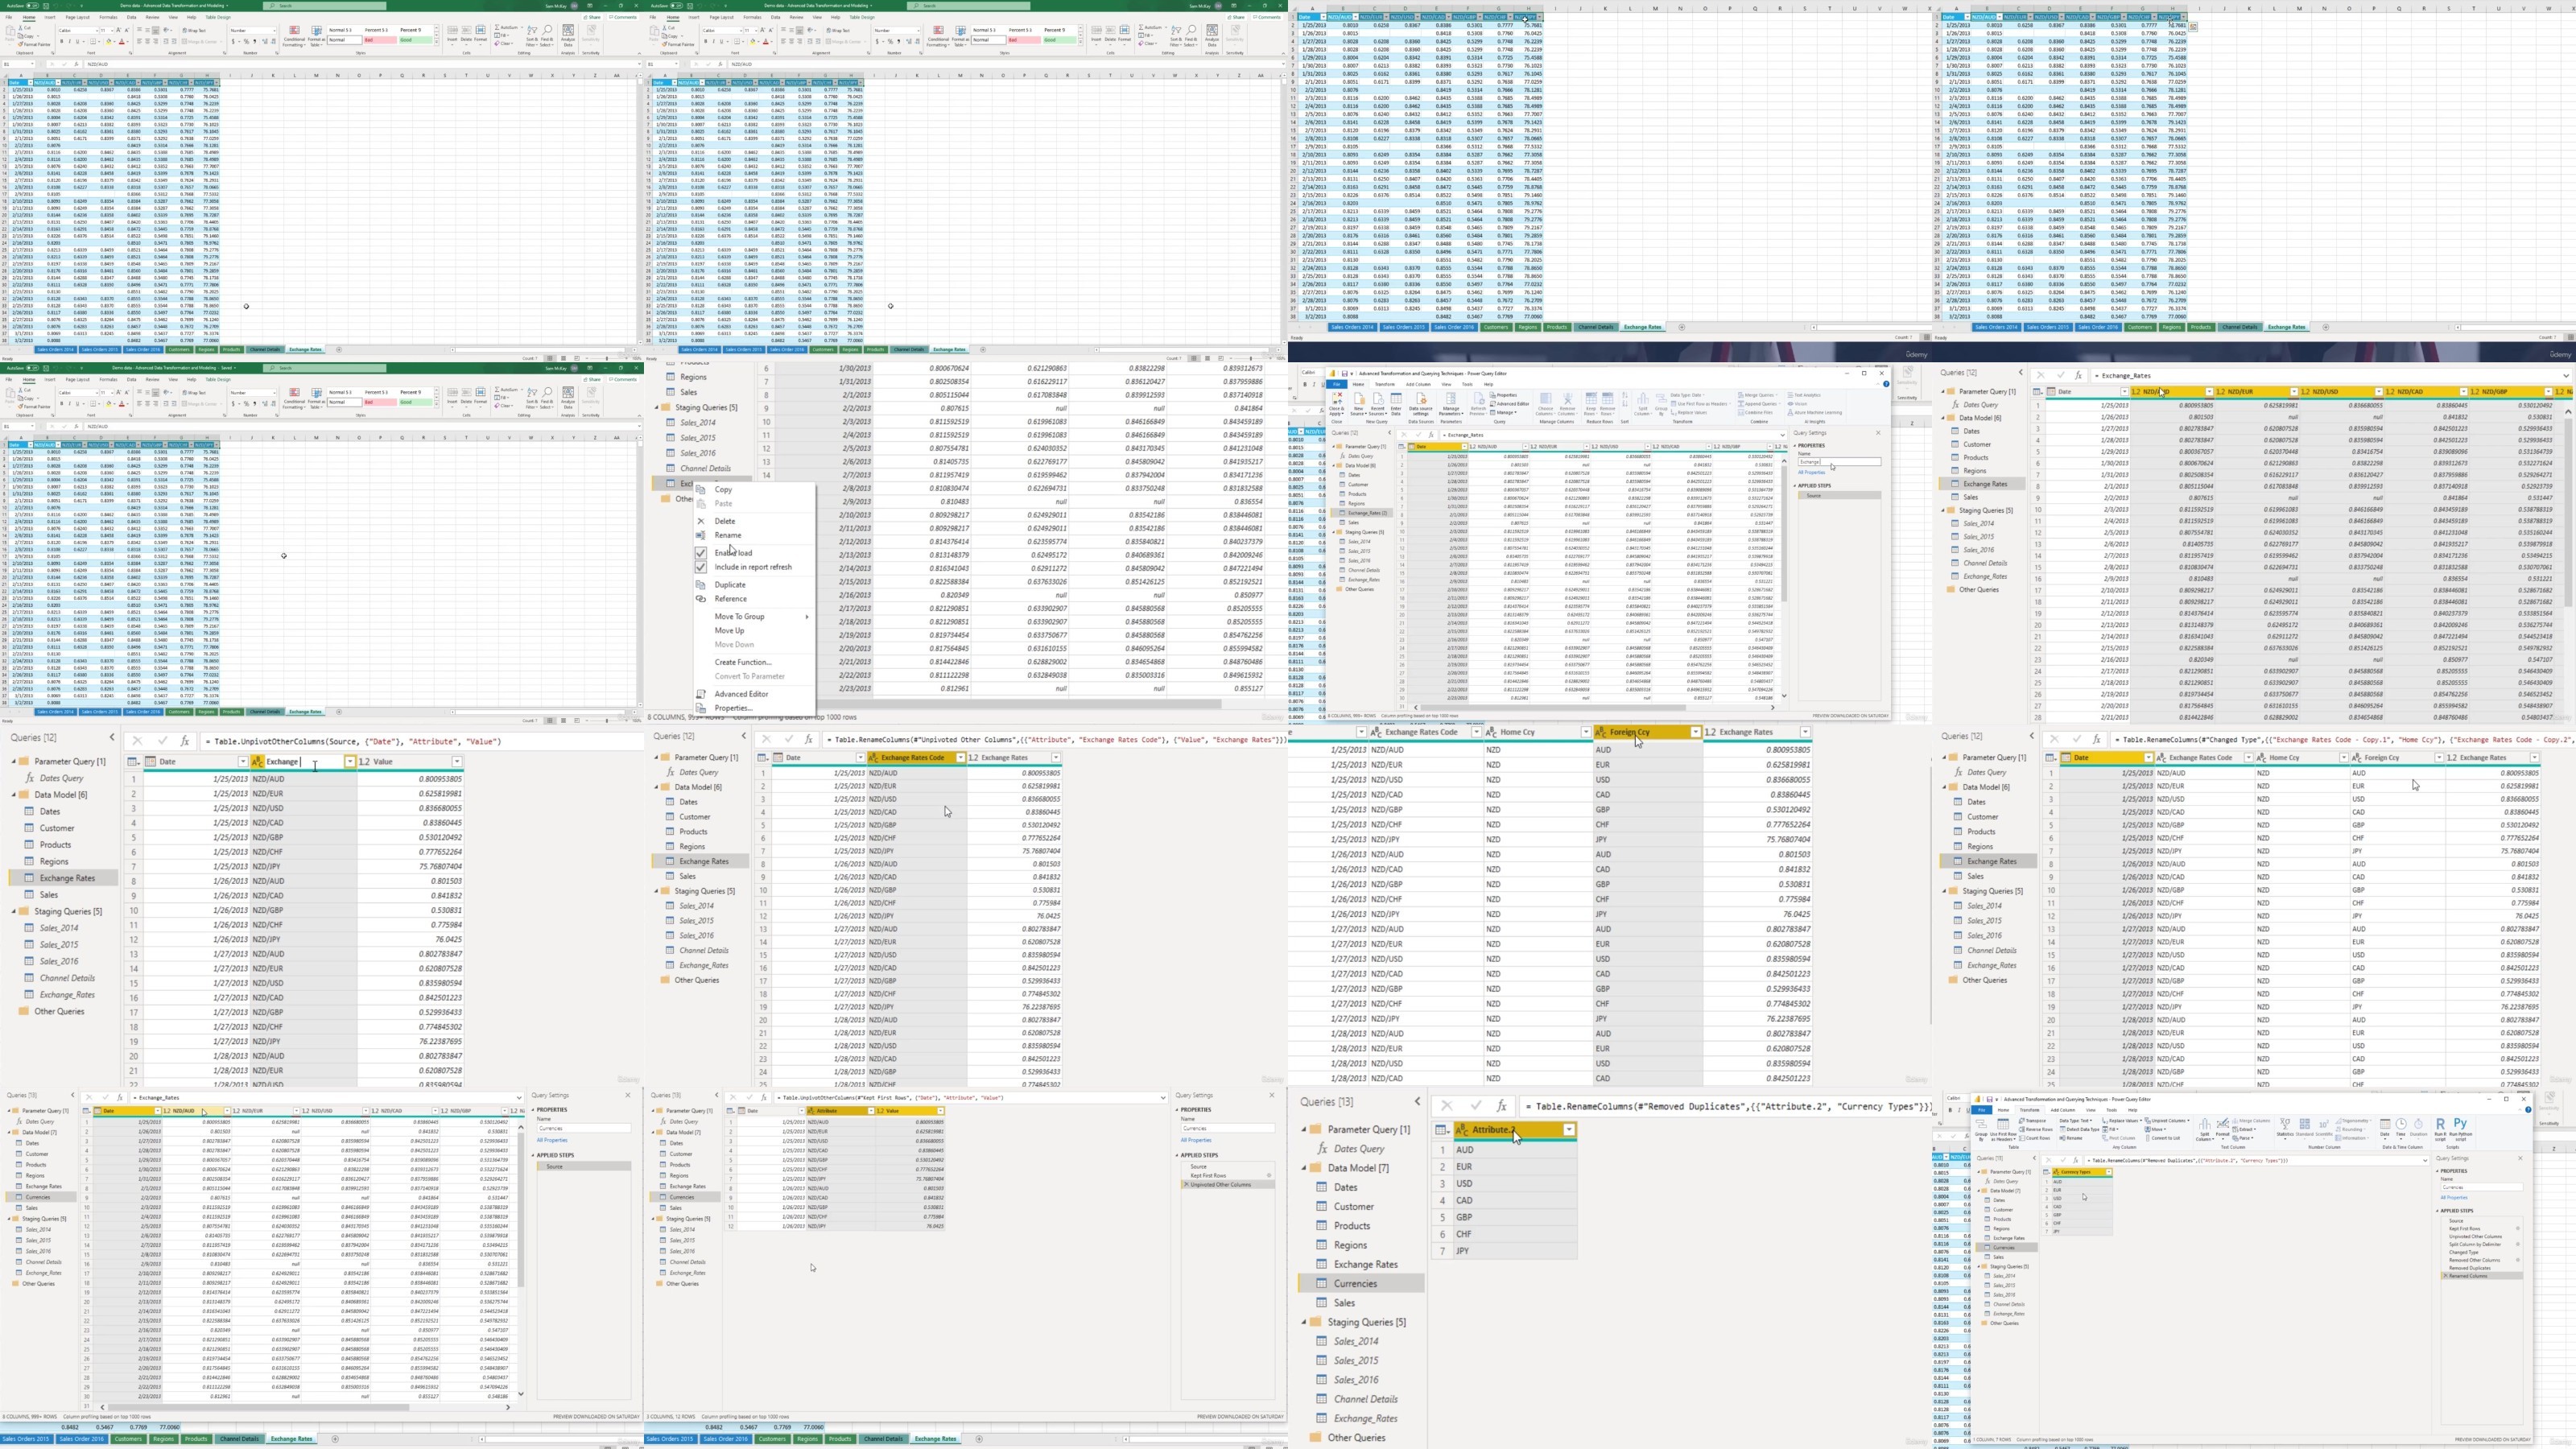
Task: Click Combine Files in the Combine group
Action: pos(1755,413)
